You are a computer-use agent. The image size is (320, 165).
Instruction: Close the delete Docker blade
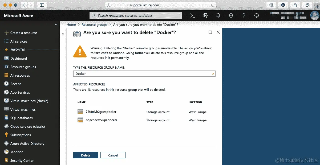(218, 32)
